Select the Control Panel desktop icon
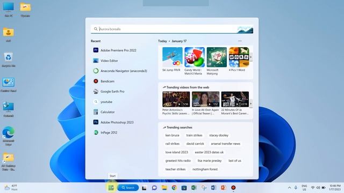 [x=9, y=85]
